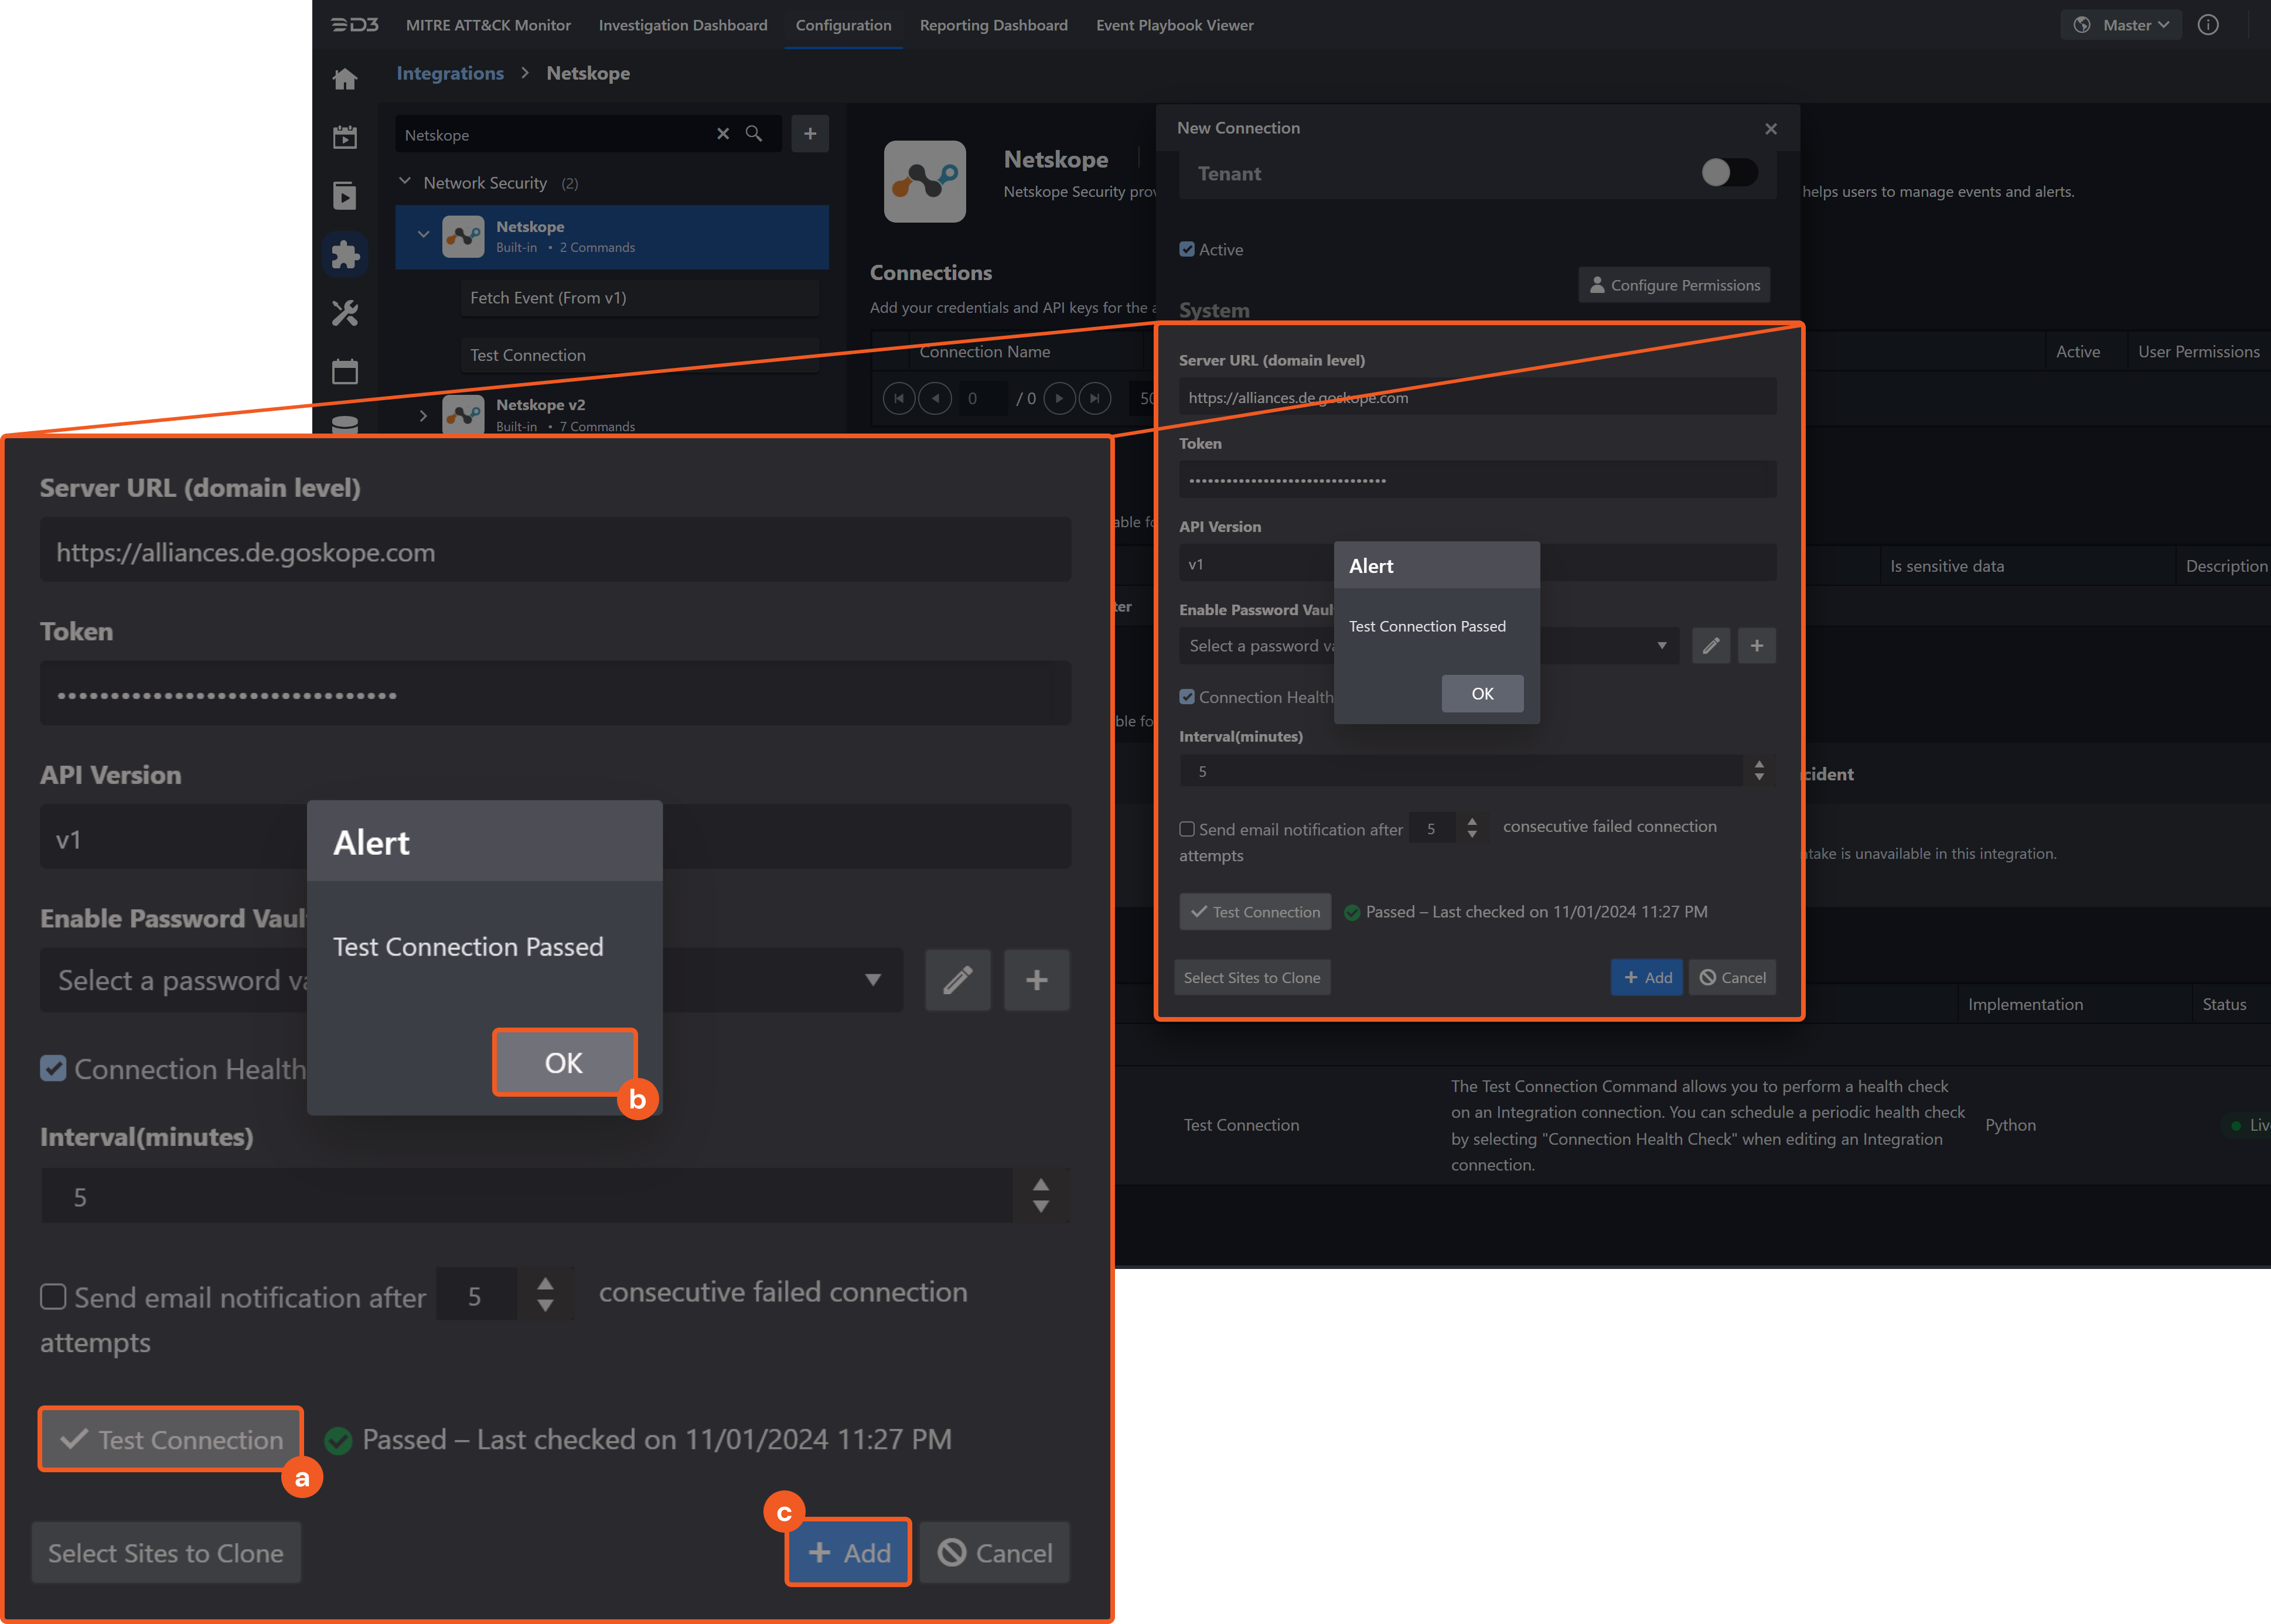Click the pencil edit vault icon in small dialog

pyautogui.click(x=1711, y=646)
